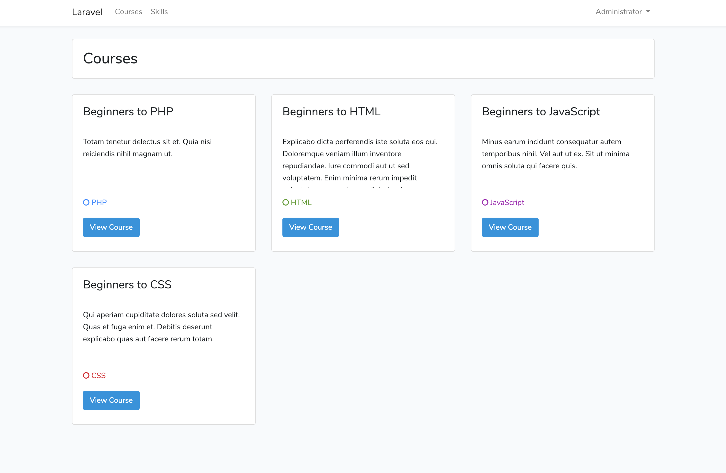Click the PHP skill label link
This screenshot has height=473, width=726.
(x=99, y=202)
